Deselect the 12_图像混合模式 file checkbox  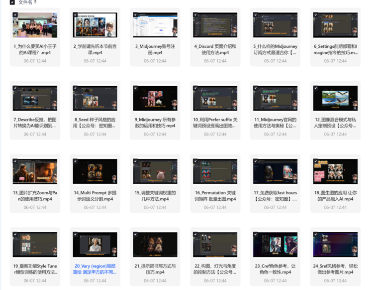[315, 88]
